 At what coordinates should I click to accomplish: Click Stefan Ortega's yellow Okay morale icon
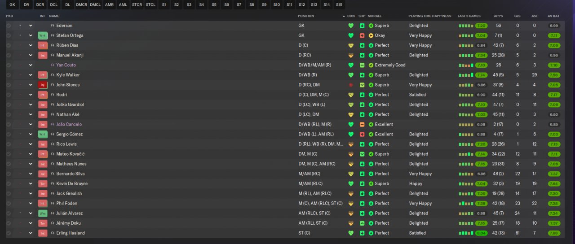pyautogui.click(x=371, y=35)
